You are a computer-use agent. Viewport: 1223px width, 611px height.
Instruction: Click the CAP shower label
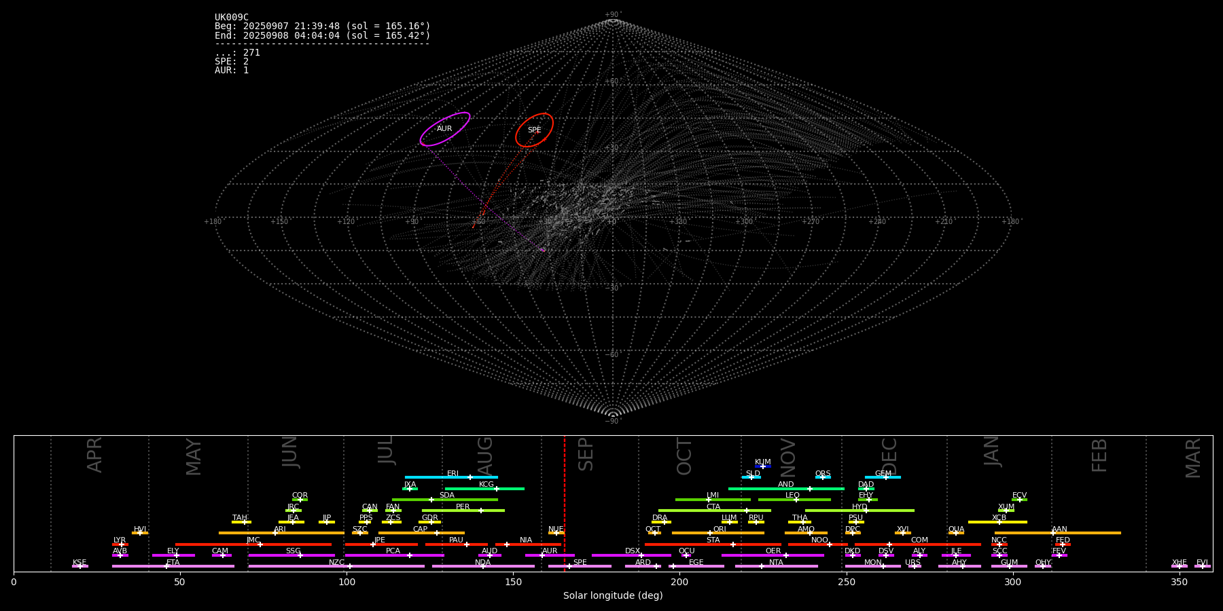(421, 530)
